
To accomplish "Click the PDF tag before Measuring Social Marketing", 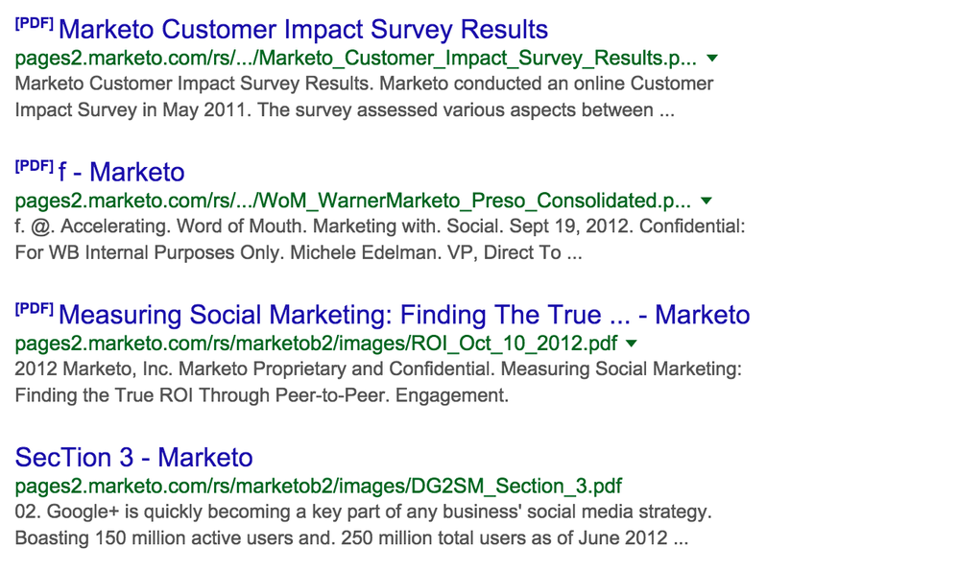I will (x=35, y=308).
